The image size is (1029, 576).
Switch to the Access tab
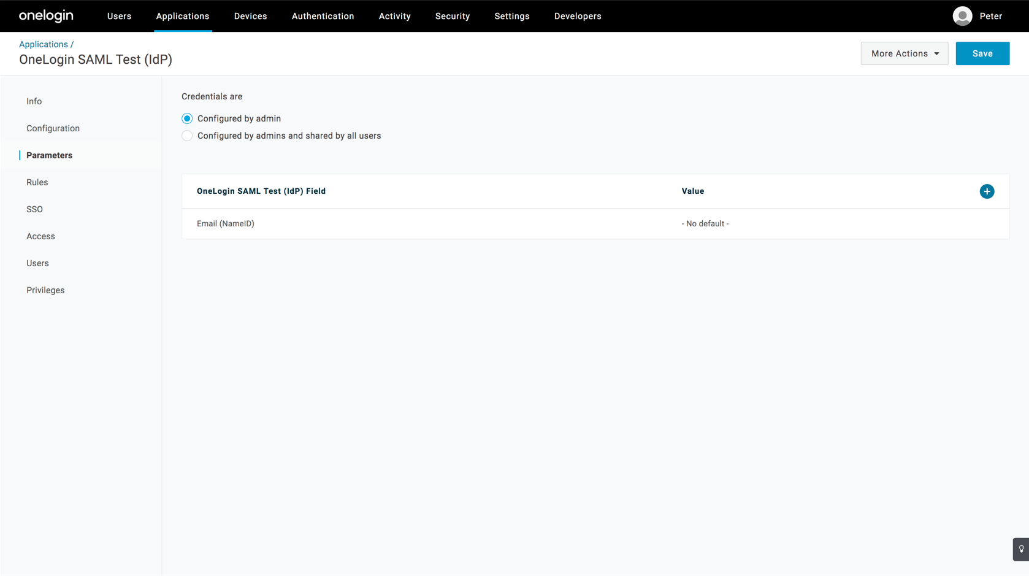pyautogui.click(x=40, y=236)
